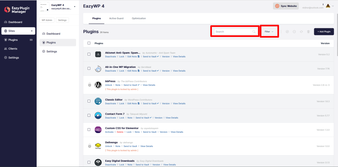The width and height of the screenshot is (338, 167).
Task: Click the 'Version 7.76' text
Action: tap(323, 69)
